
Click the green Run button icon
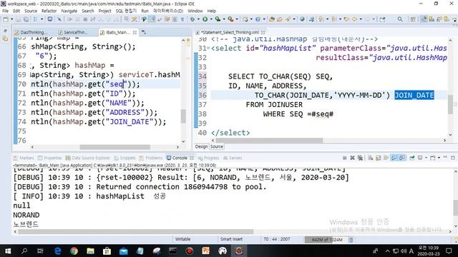click(x=205, y=19)
